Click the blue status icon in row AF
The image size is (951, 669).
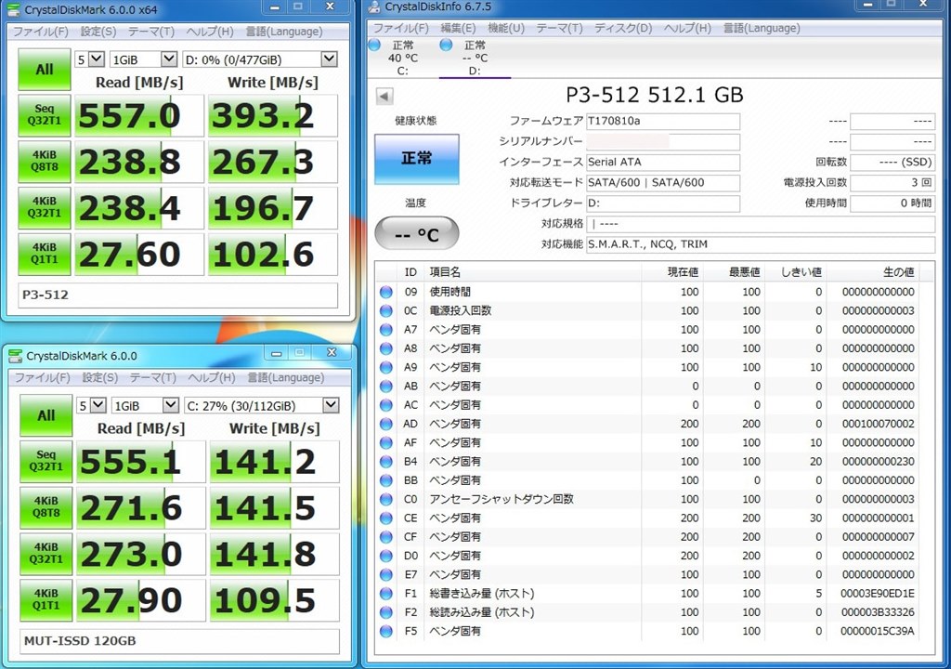click(385, 442)
